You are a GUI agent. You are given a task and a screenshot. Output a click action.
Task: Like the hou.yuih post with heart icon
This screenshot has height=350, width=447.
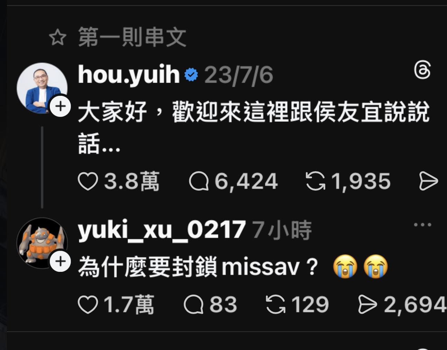tap(88, 181)
